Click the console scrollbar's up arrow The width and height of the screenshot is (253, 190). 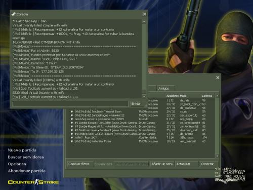click(x=144, y=22)
